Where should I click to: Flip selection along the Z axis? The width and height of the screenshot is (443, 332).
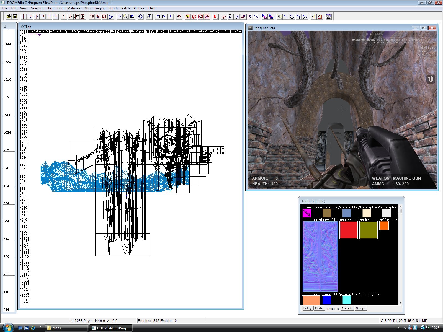coord(49,17)
